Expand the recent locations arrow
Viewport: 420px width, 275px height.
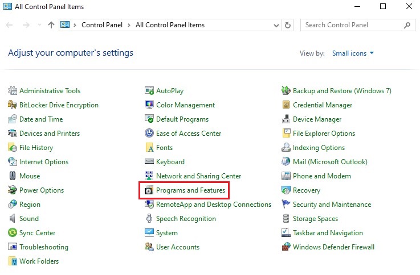[39, 25]
